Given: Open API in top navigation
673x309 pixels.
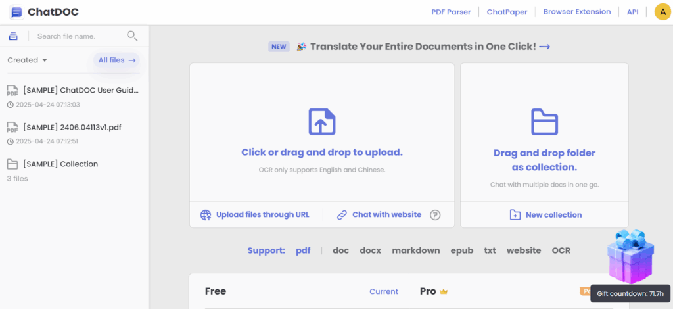Looking at the screenshot, I should [x=633, y=12].
